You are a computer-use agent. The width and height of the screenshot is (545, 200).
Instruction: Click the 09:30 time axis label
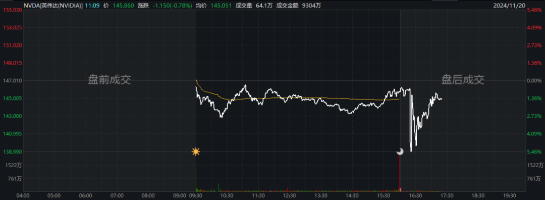(196, 196)
